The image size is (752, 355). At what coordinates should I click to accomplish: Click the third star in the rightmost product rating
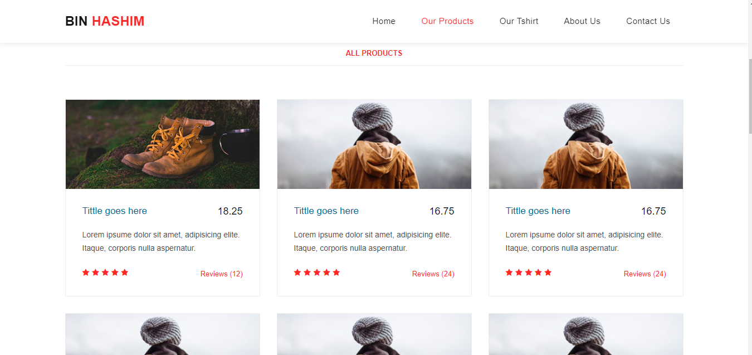(528, 273)
